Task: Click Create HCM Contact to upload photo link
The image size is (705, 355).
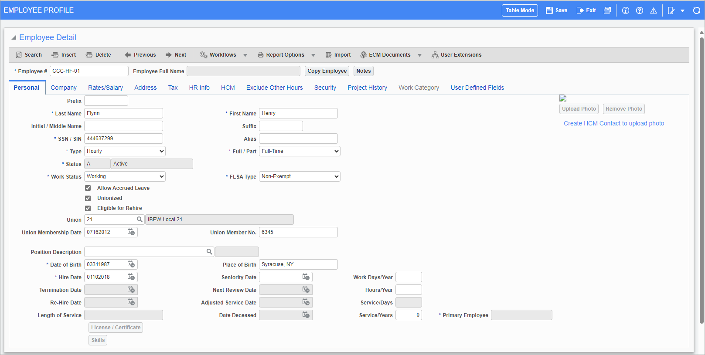Action: click(614, 123)
